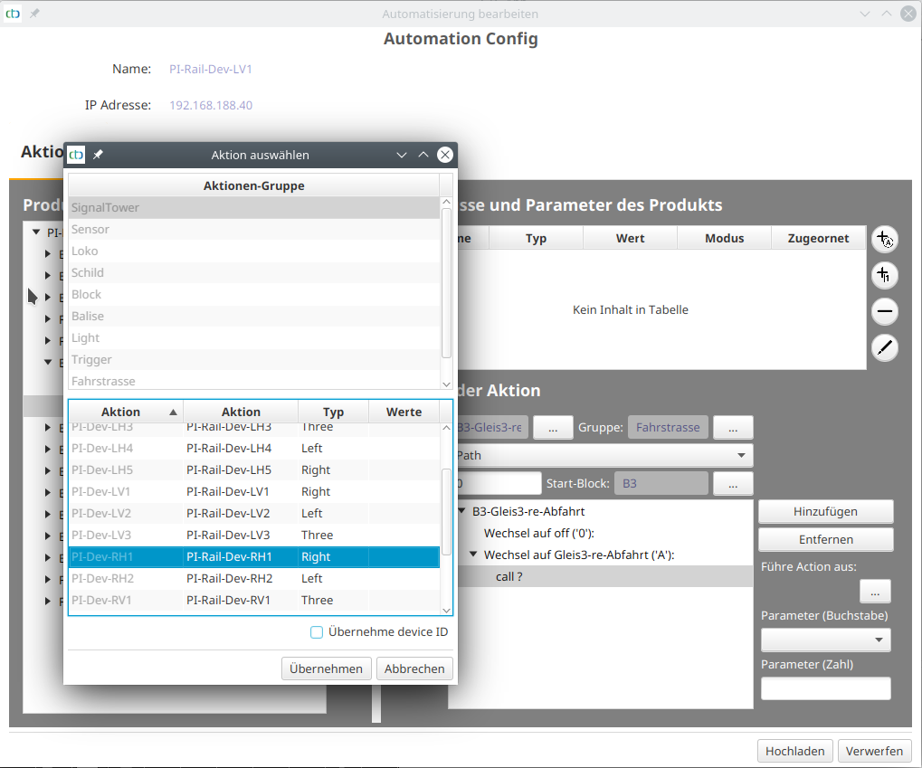Click the minus remove row icon
Viewport: 922px width, 768px height.
click(x=884, y=312)
